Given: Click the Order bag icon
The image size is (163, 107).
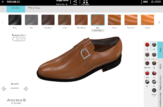Looking at the screenshot, I should 152,2.
